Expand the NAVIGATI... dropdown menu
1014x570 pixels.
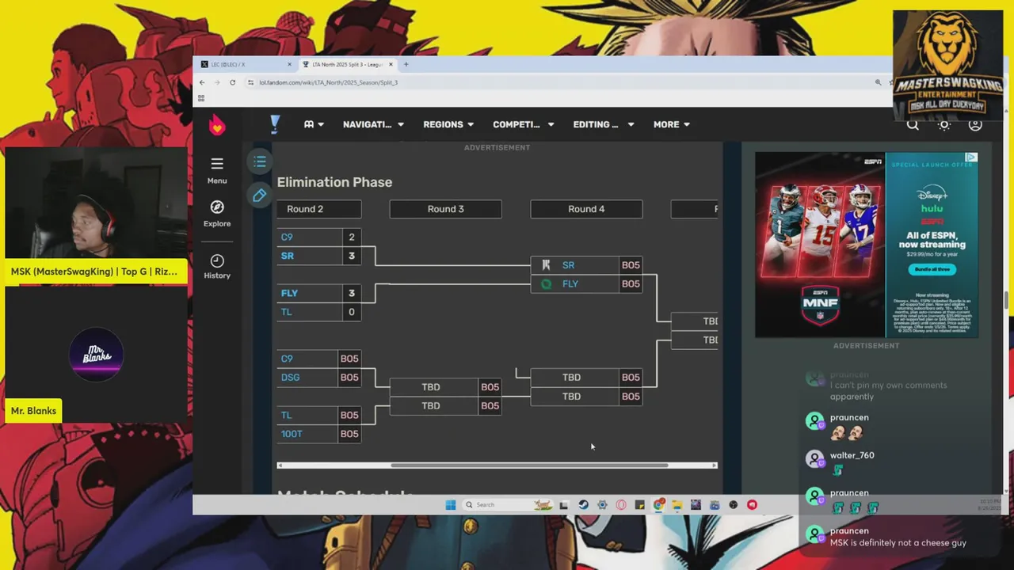[373, 124]
